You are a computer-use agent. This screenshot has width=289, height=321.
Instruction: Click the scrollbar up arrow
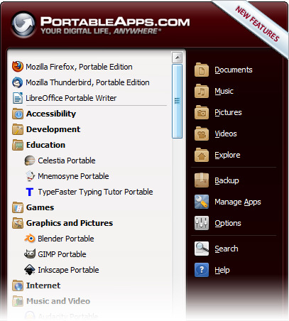click(x=178, y=58)
